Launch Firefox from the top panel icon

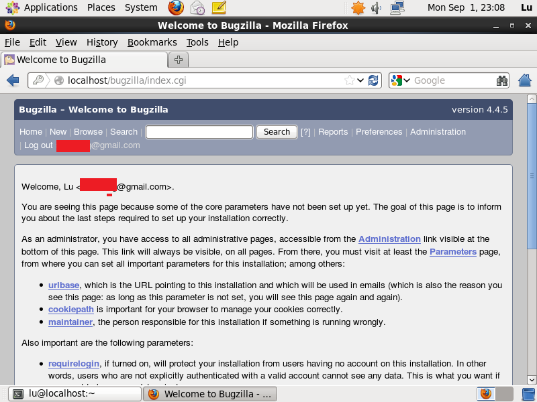[x=176, y=7]
